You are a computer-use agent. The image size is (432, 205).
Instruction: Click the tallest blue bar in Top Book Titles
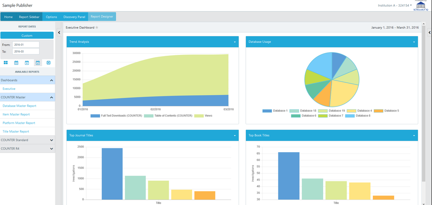click(289, 176)
